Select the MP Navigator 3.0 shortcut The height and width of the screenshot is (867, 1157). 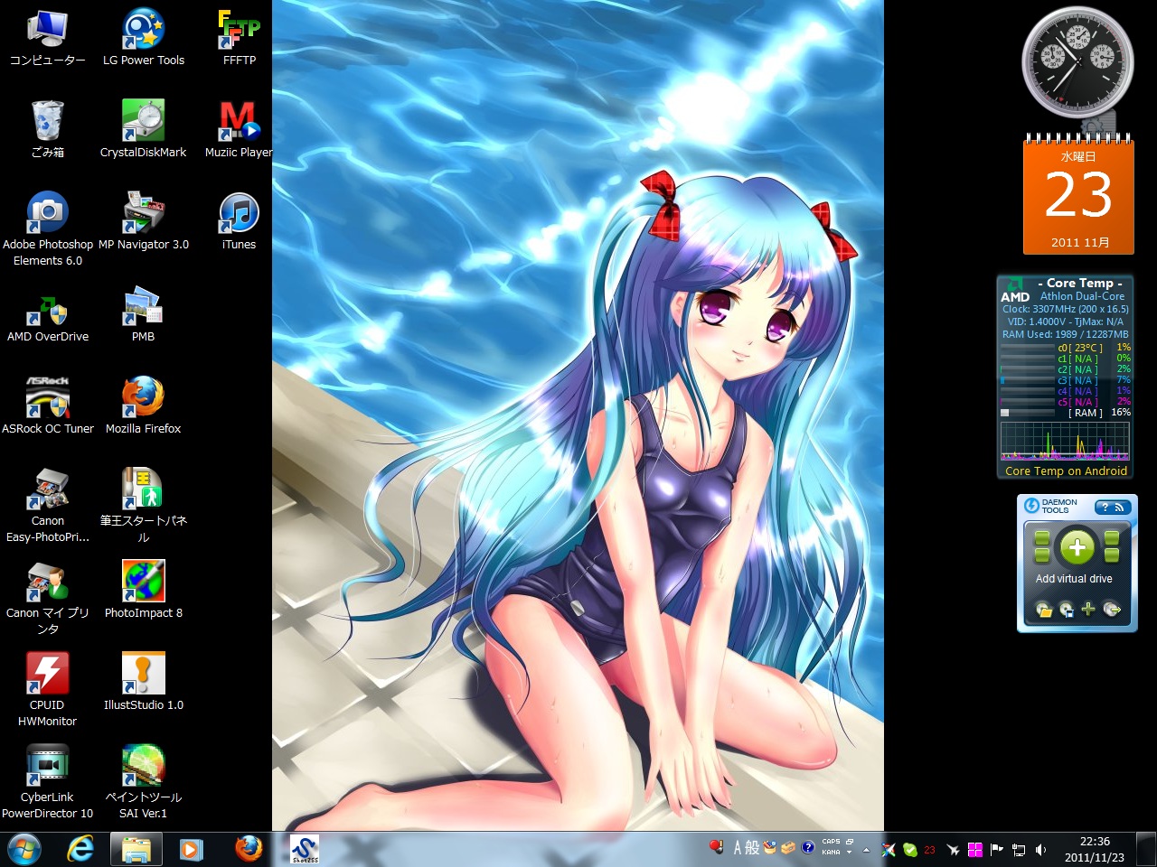143,221
